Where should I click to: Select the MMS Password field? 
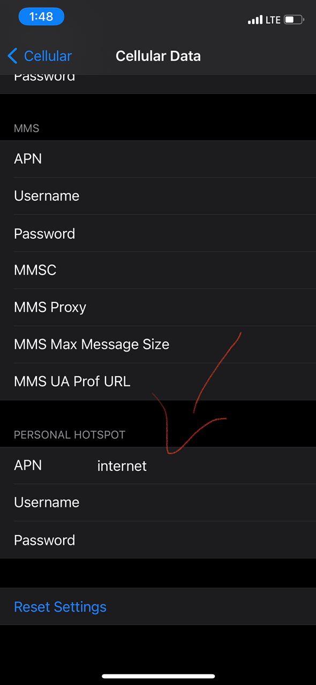click(158, 233)
